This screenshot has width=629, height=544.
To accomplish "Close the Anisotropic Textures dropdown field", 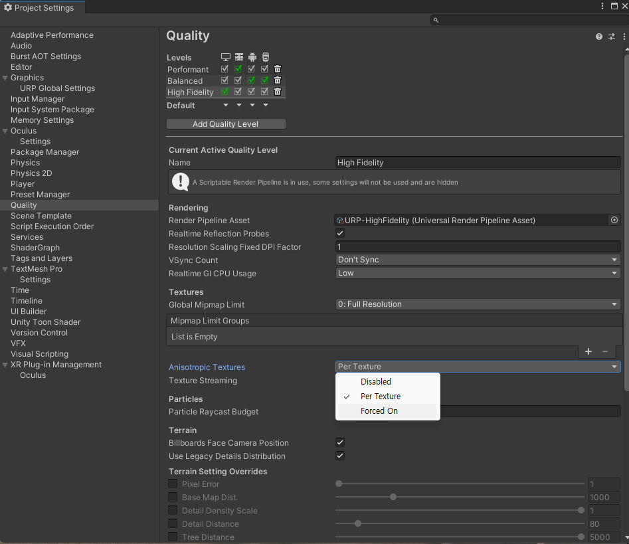I will (x=478, y=366).
